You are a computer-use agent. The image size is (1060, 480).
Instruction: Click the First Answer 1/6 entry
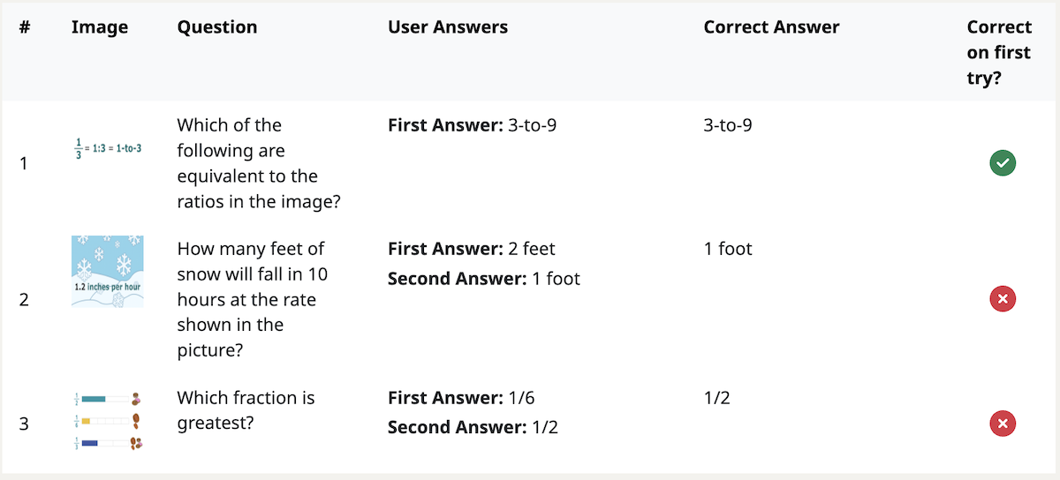461,398
